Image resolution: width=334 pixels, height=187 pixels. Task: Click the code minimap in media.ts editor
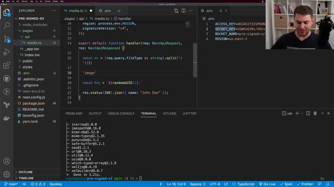(x=188, y=25)
